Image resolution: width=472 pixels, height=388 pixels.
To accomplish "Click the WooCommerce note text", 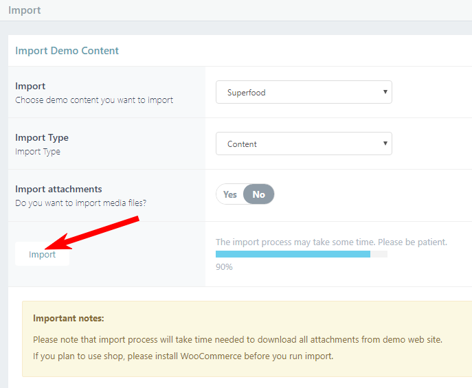I will click(183, 356).
